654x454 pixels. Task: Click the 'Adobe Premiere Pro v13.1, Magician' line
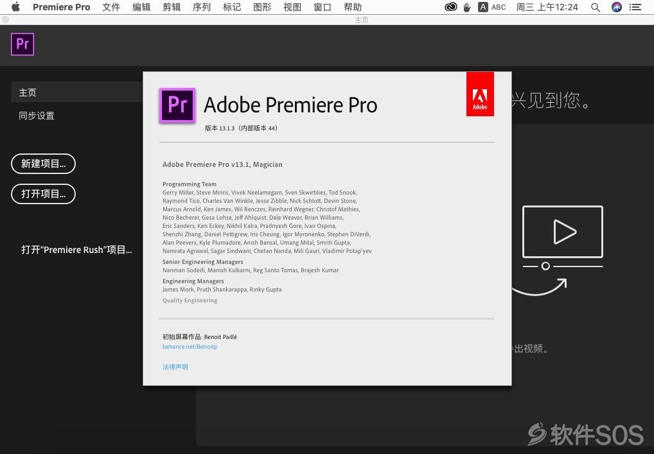[x=222, y=164]
